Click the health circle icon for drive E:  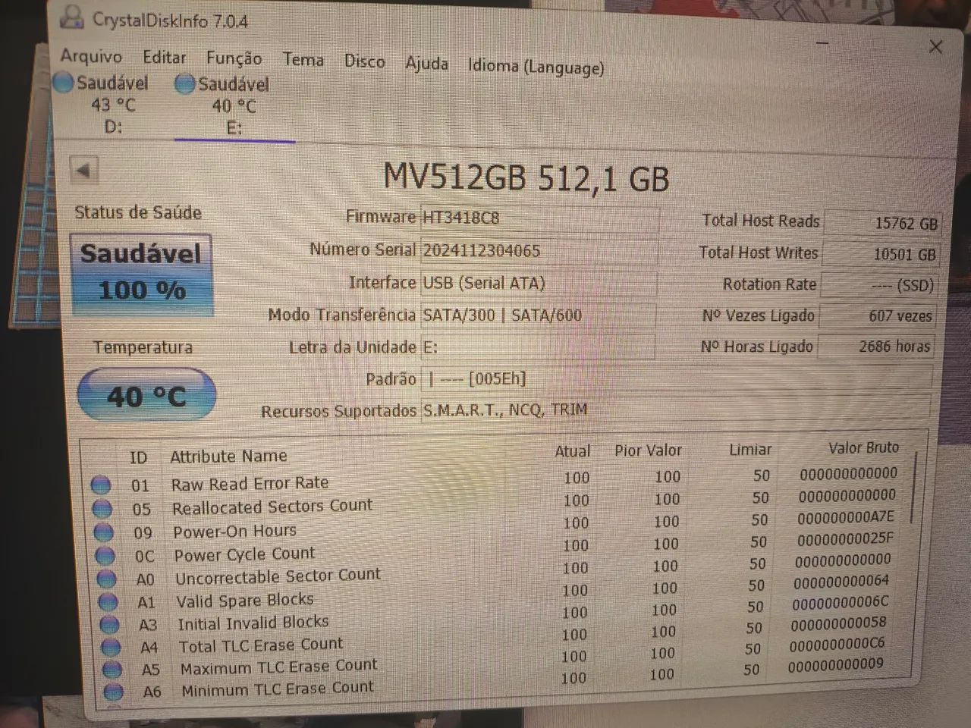184,83
